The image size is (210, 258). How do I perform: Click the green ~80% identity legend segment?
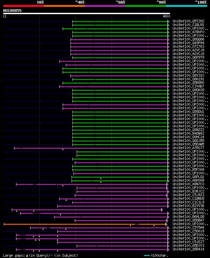pos(146,6)
